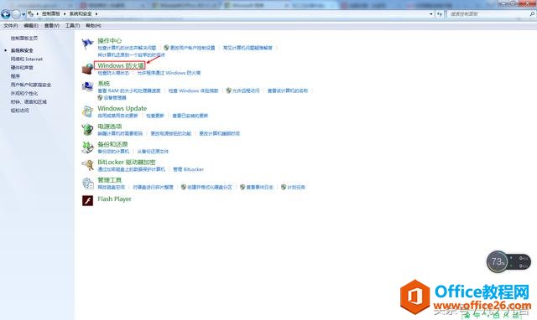Go back with the blue back arrow
Screen dimensions: 537x320
[x=6, y=14]
